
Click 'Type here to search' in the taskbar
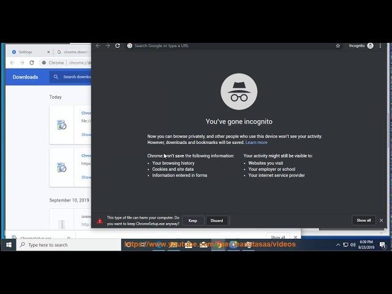69,245
